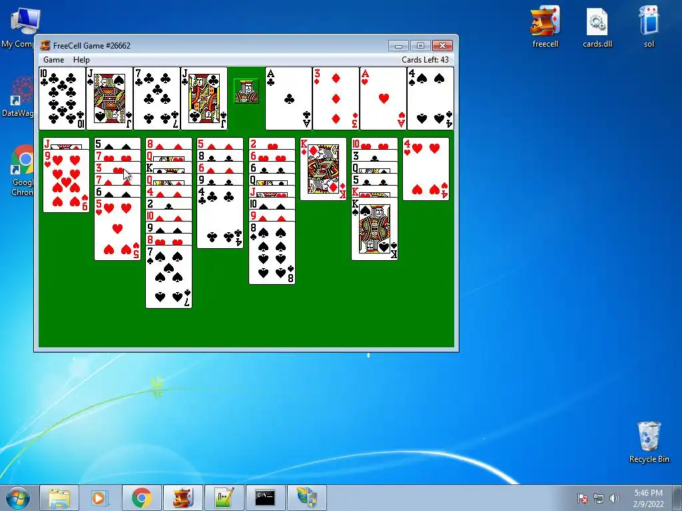This screenshot has height=511, width=682.
Task: Click the king of hearts card
Action: [374, 192]
